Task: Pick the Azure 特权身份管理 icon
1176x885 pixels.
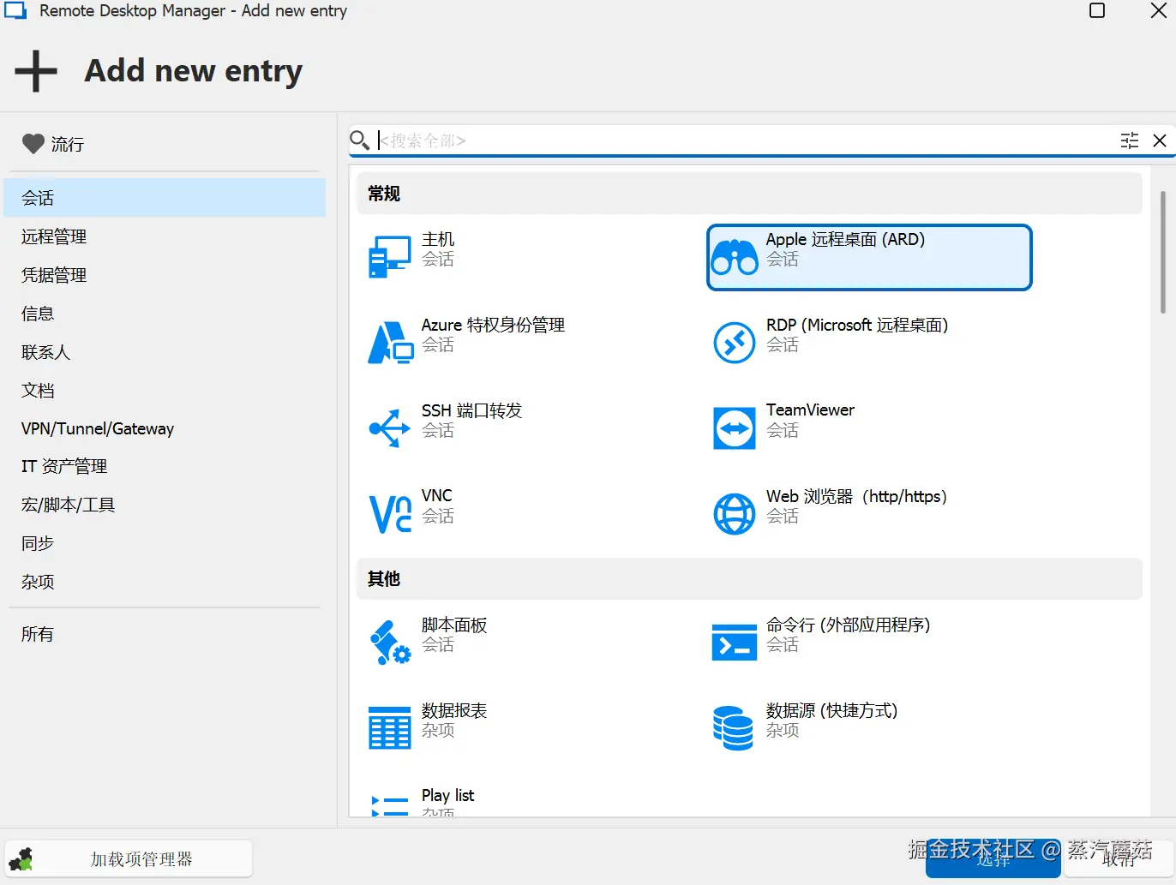Action: [390, 343]
